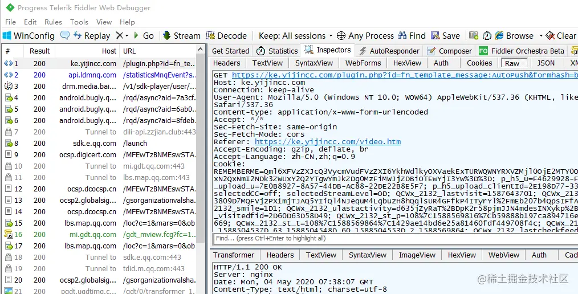Select session 3 drm.media.bai row icon

(8, 86)
